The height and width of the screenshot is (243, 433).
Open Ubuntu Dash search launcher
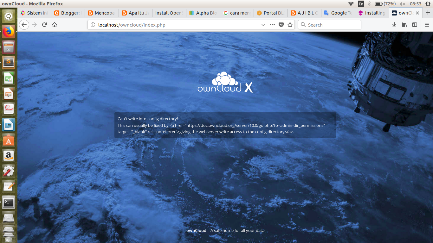coord(9,16)
